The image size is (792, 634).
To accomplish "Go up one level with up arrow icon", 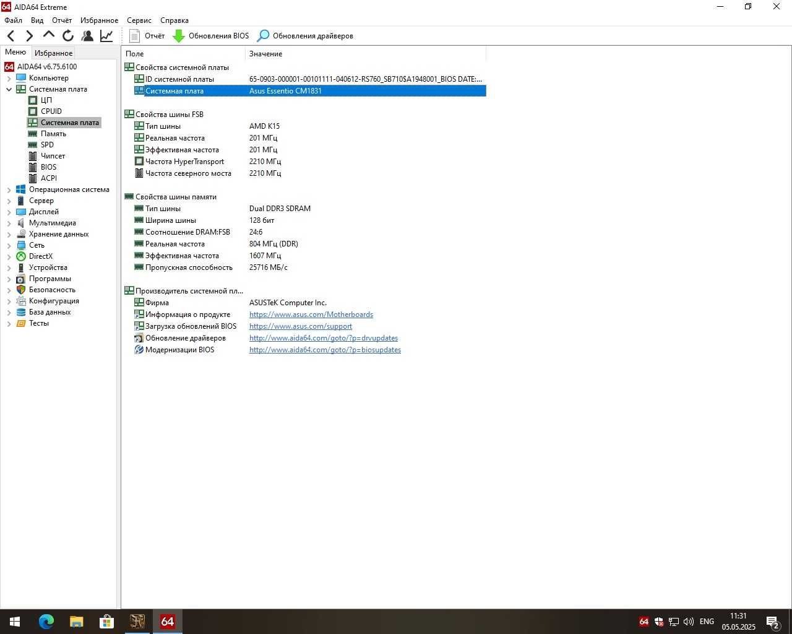I will [x=48, y=35].
